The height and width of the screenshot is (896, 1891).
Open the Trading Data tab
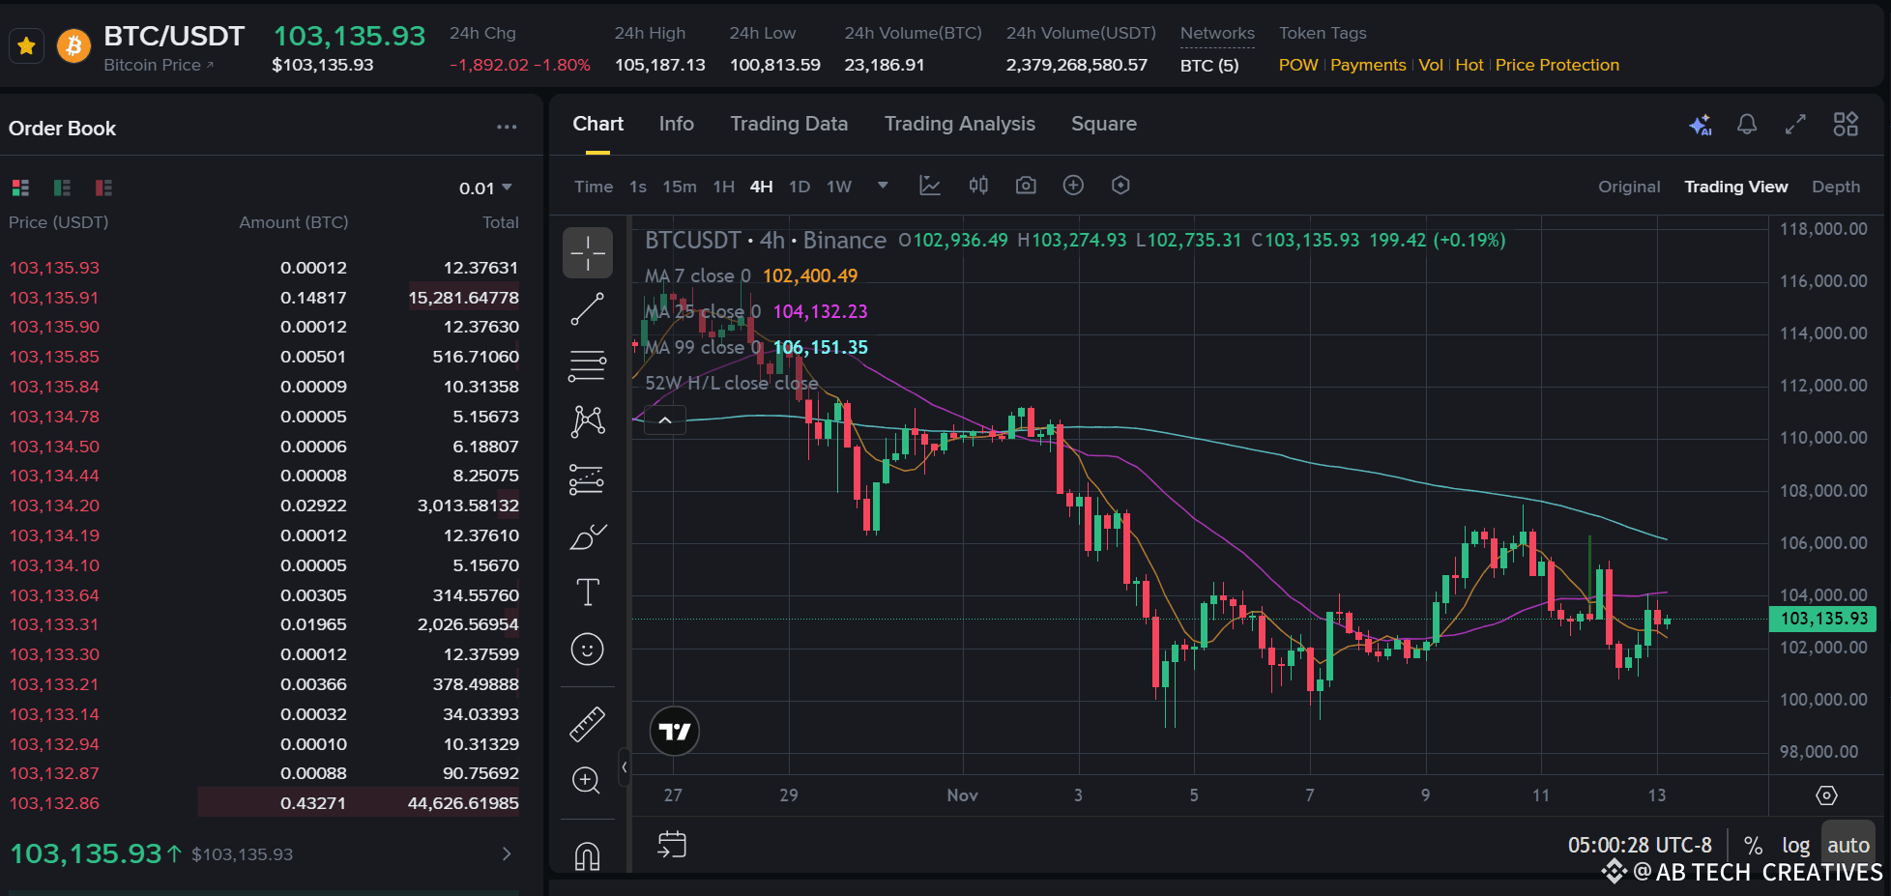click(789, 124)
